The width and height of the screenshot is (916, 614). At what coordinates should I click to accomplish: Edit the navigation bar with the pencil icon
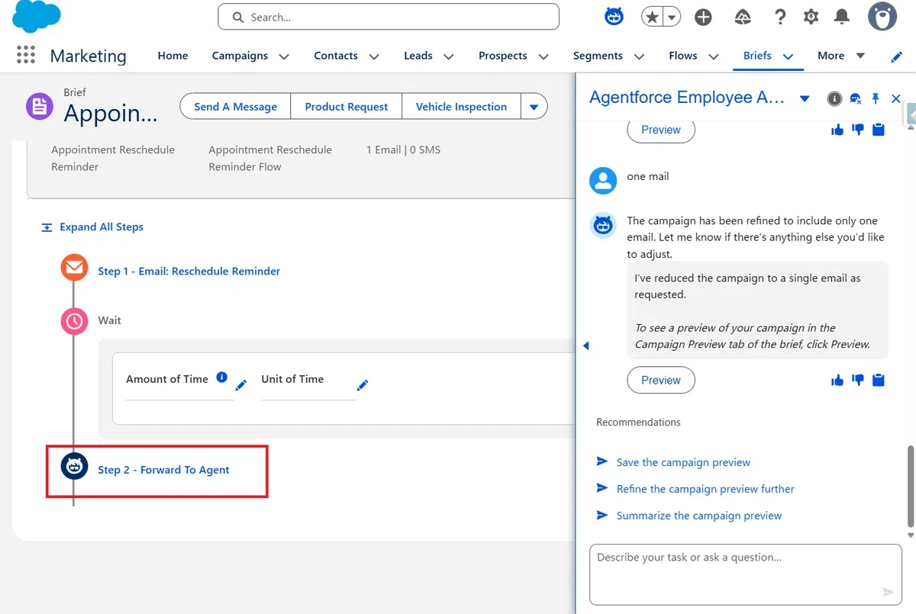click(x=897, y=57)
